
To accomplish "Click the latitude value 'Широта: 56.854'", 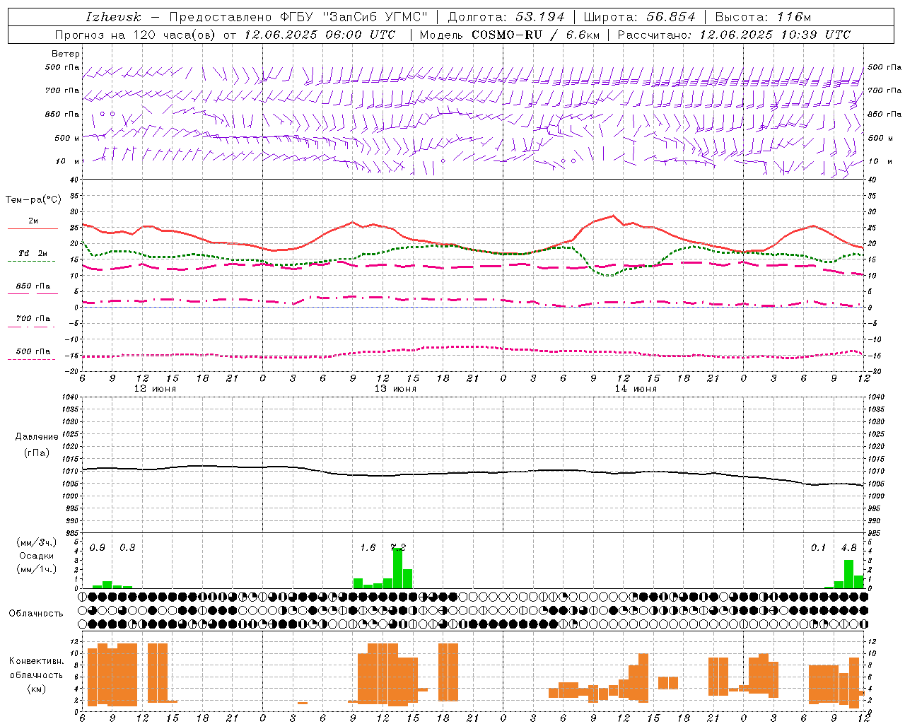I will 639,17.
